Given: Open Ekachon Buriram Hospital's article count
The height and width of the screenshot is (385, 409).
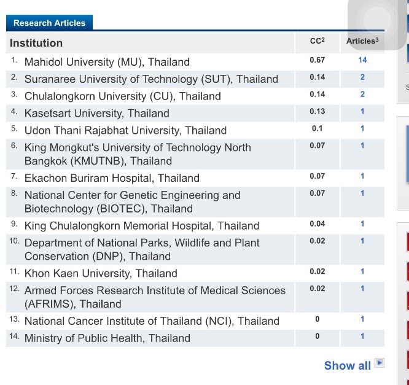Looking at the screenshot, I should (362, 176).
